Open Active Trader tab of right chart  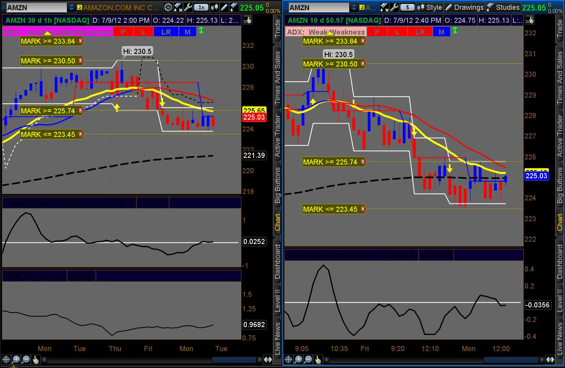tap(560, 136)
